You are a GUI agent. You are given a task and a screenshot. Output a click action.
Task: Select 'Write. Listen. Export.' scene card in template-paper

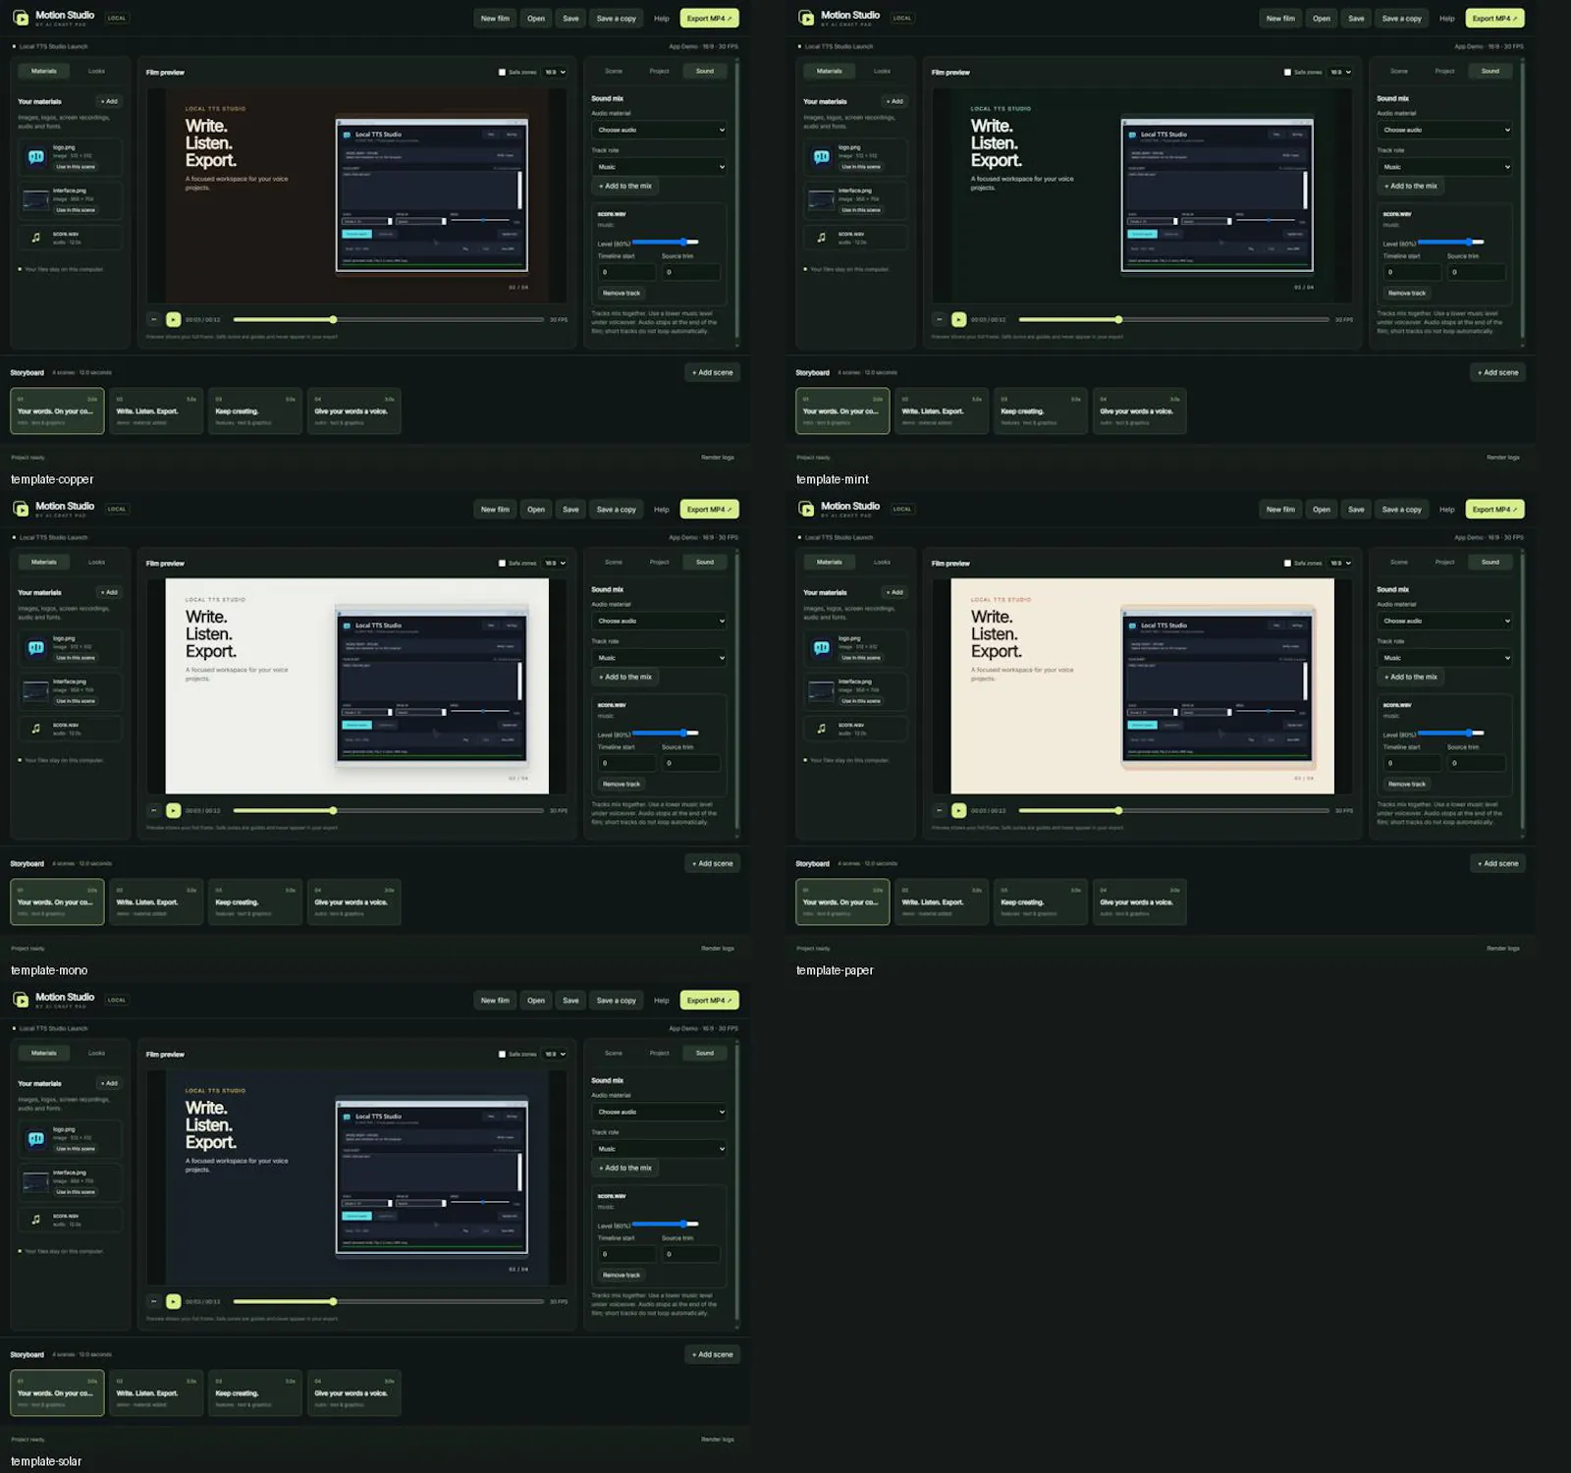click(x=942, y=901)
